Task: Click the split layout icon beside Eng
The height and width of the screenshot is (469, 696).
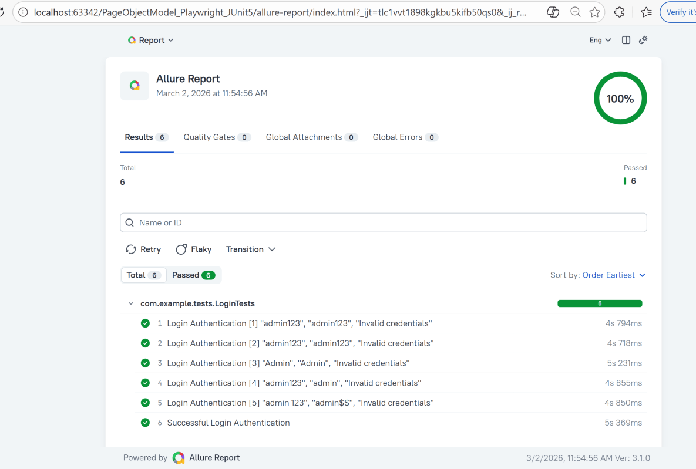Action: (626, 40)
